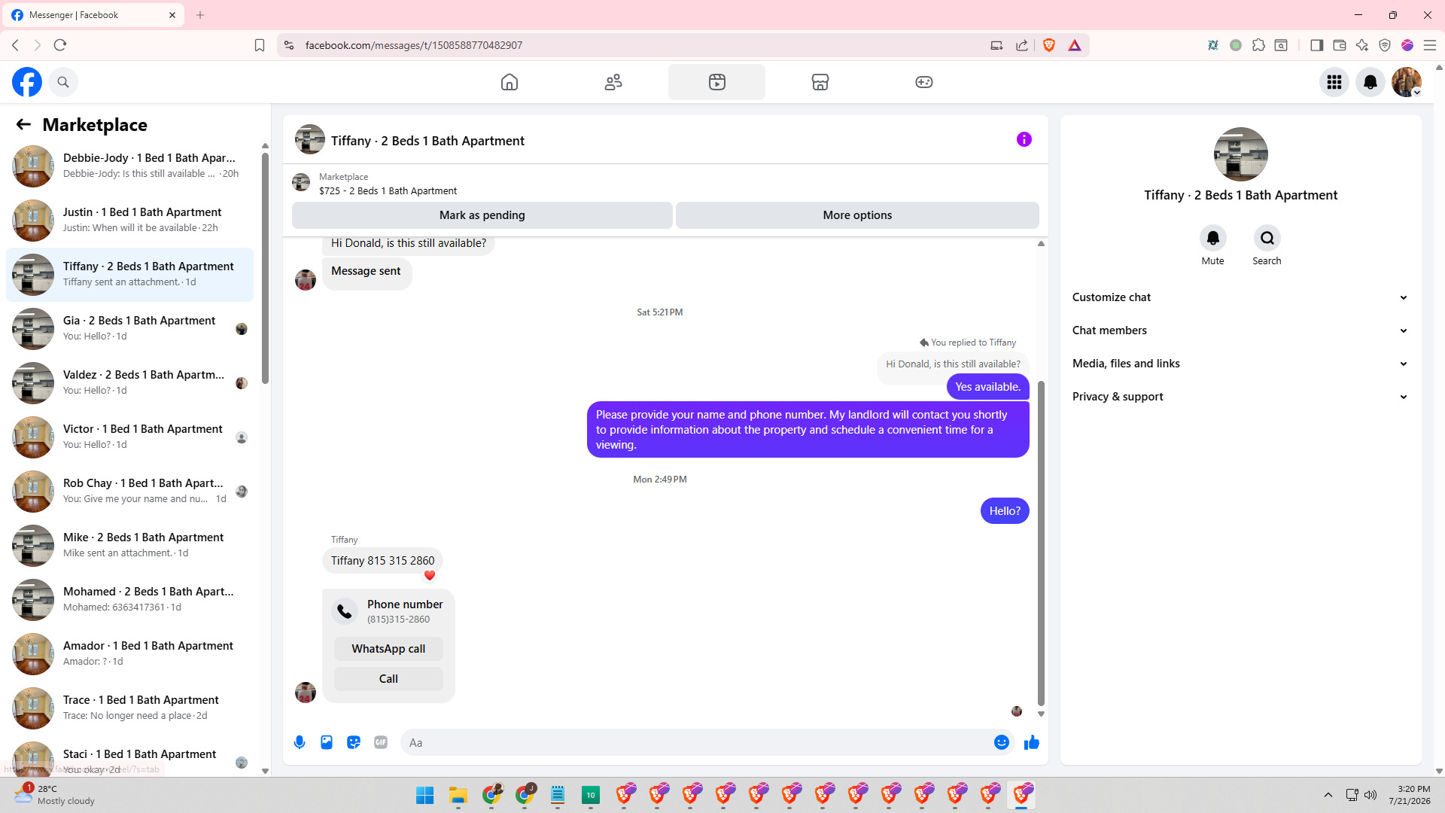The height and width of the screenshot is (813, 1445).
Task: Open conversation info purple icon
Action: pyautogui.click(x=1024, y=139)
